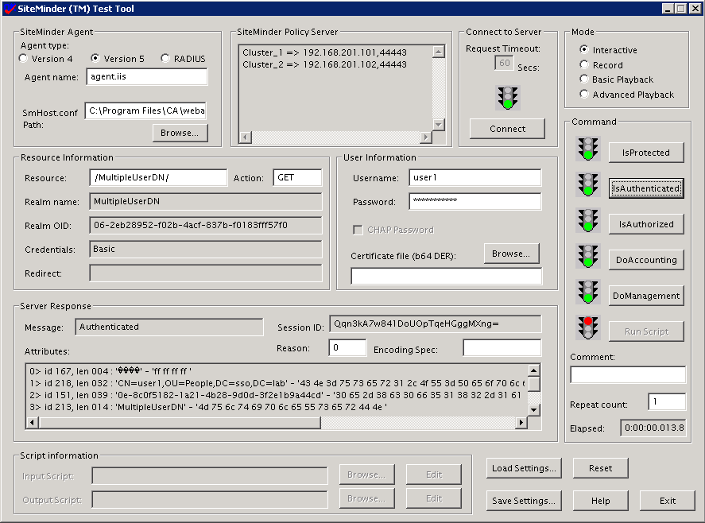Select Version 4 agent type
Image resolution: width=705 pixels, height=523 pixels.
[x=23, y=59]
